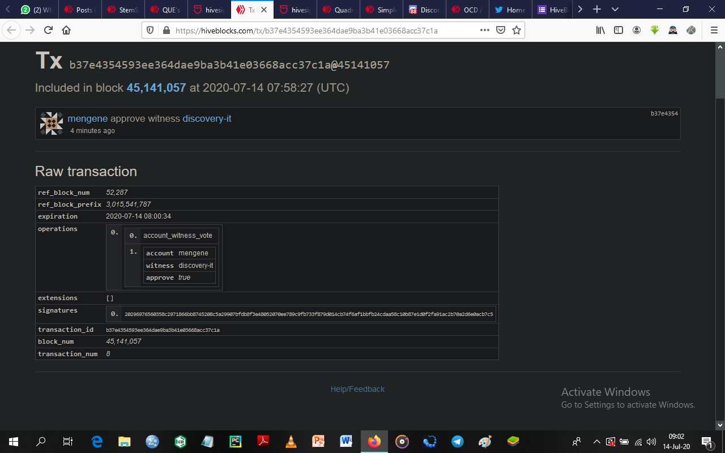
Task: Open PyCharm from the taskbar
Action: pos(236,441)
